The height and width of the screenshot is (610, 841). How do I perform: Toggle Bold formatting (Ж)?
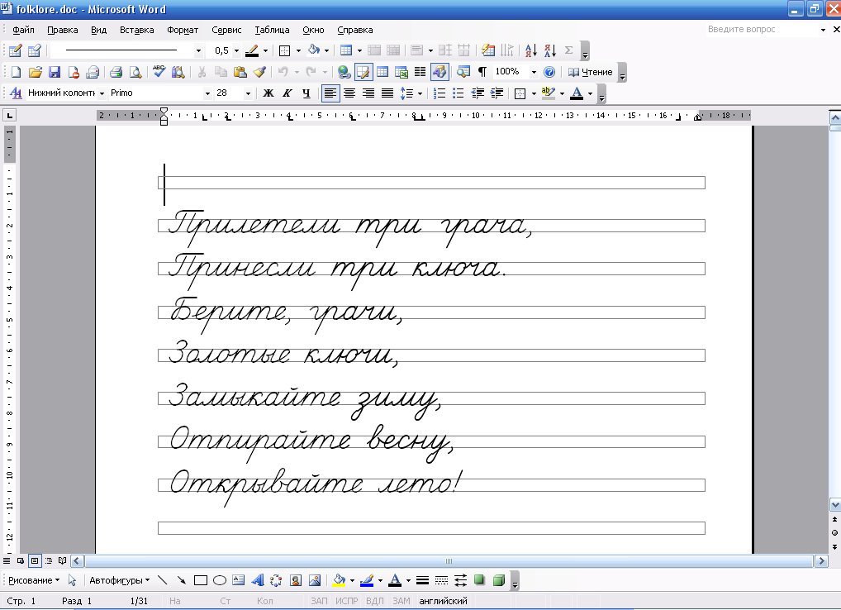tap(268, 93)
